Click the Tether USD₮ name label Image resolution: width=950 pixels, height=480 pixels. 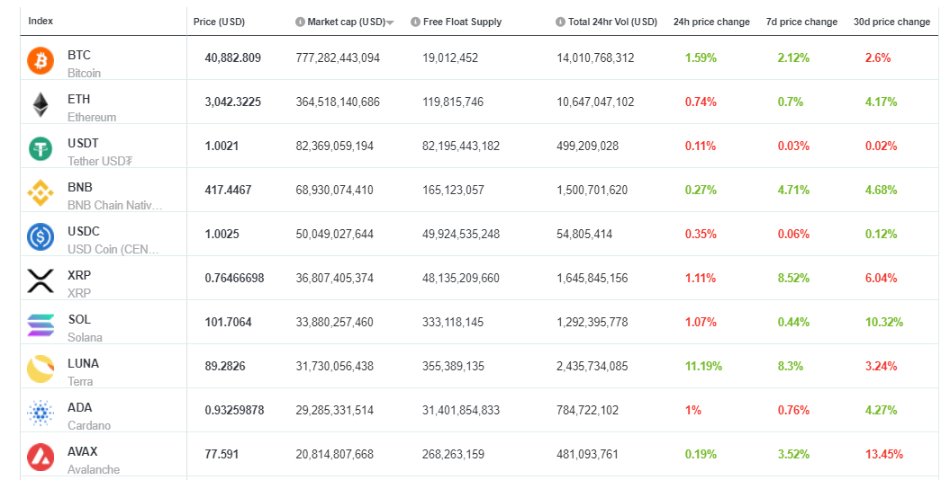coord(100,162)
